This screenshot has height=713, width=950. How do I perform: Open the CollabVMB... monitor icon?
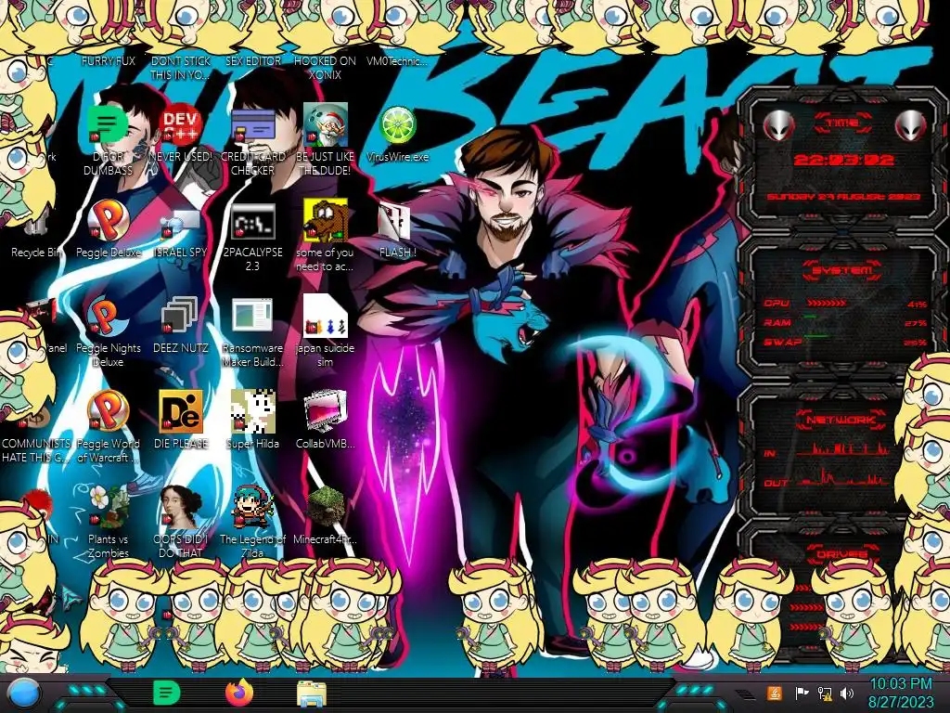(x=325, y=412)
